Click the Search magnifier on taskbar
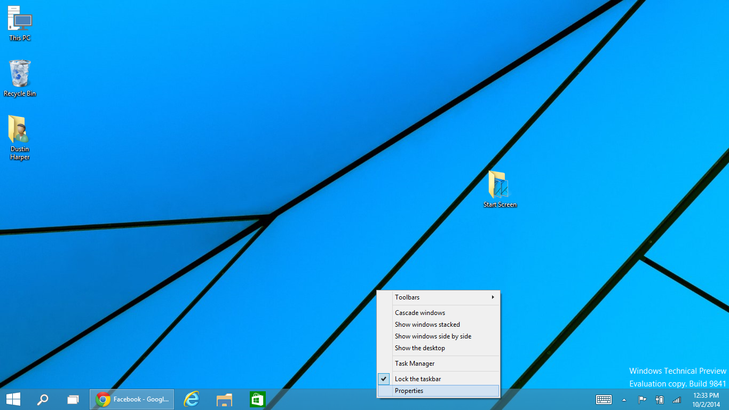This screenshot has width=729, height=410. [43, 399]
